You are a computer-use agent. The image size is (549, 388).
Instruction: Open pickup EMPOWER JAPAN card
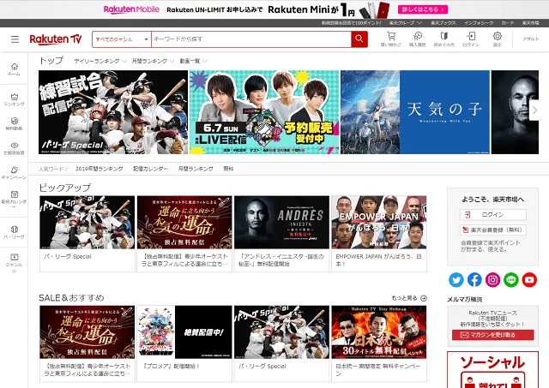tap(379, 234)
